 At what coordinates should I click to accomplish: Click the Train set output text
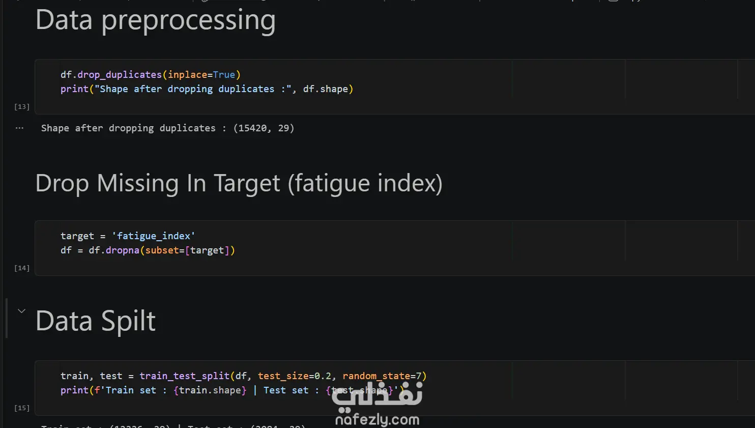click(173, 425)
